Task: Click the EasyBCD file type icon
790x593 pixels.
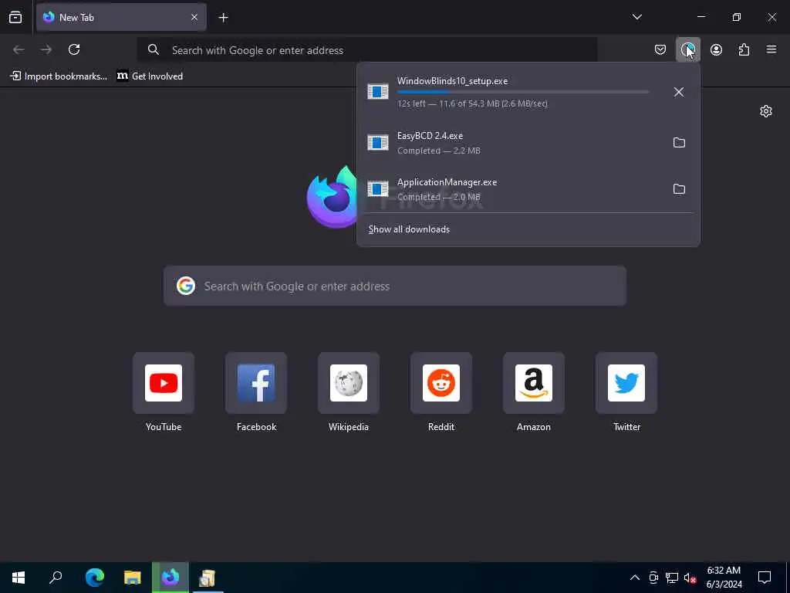Action: click(378, 143)
